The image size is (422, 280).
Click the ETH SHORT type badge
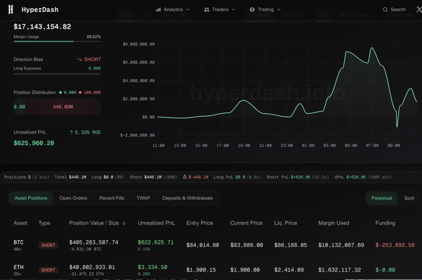click(48, 269)
